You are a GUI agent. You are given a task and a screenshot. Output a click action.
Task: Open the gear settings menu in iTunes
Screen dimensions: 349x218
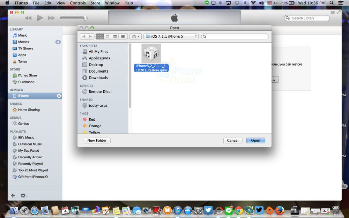[x=23, y=196]
